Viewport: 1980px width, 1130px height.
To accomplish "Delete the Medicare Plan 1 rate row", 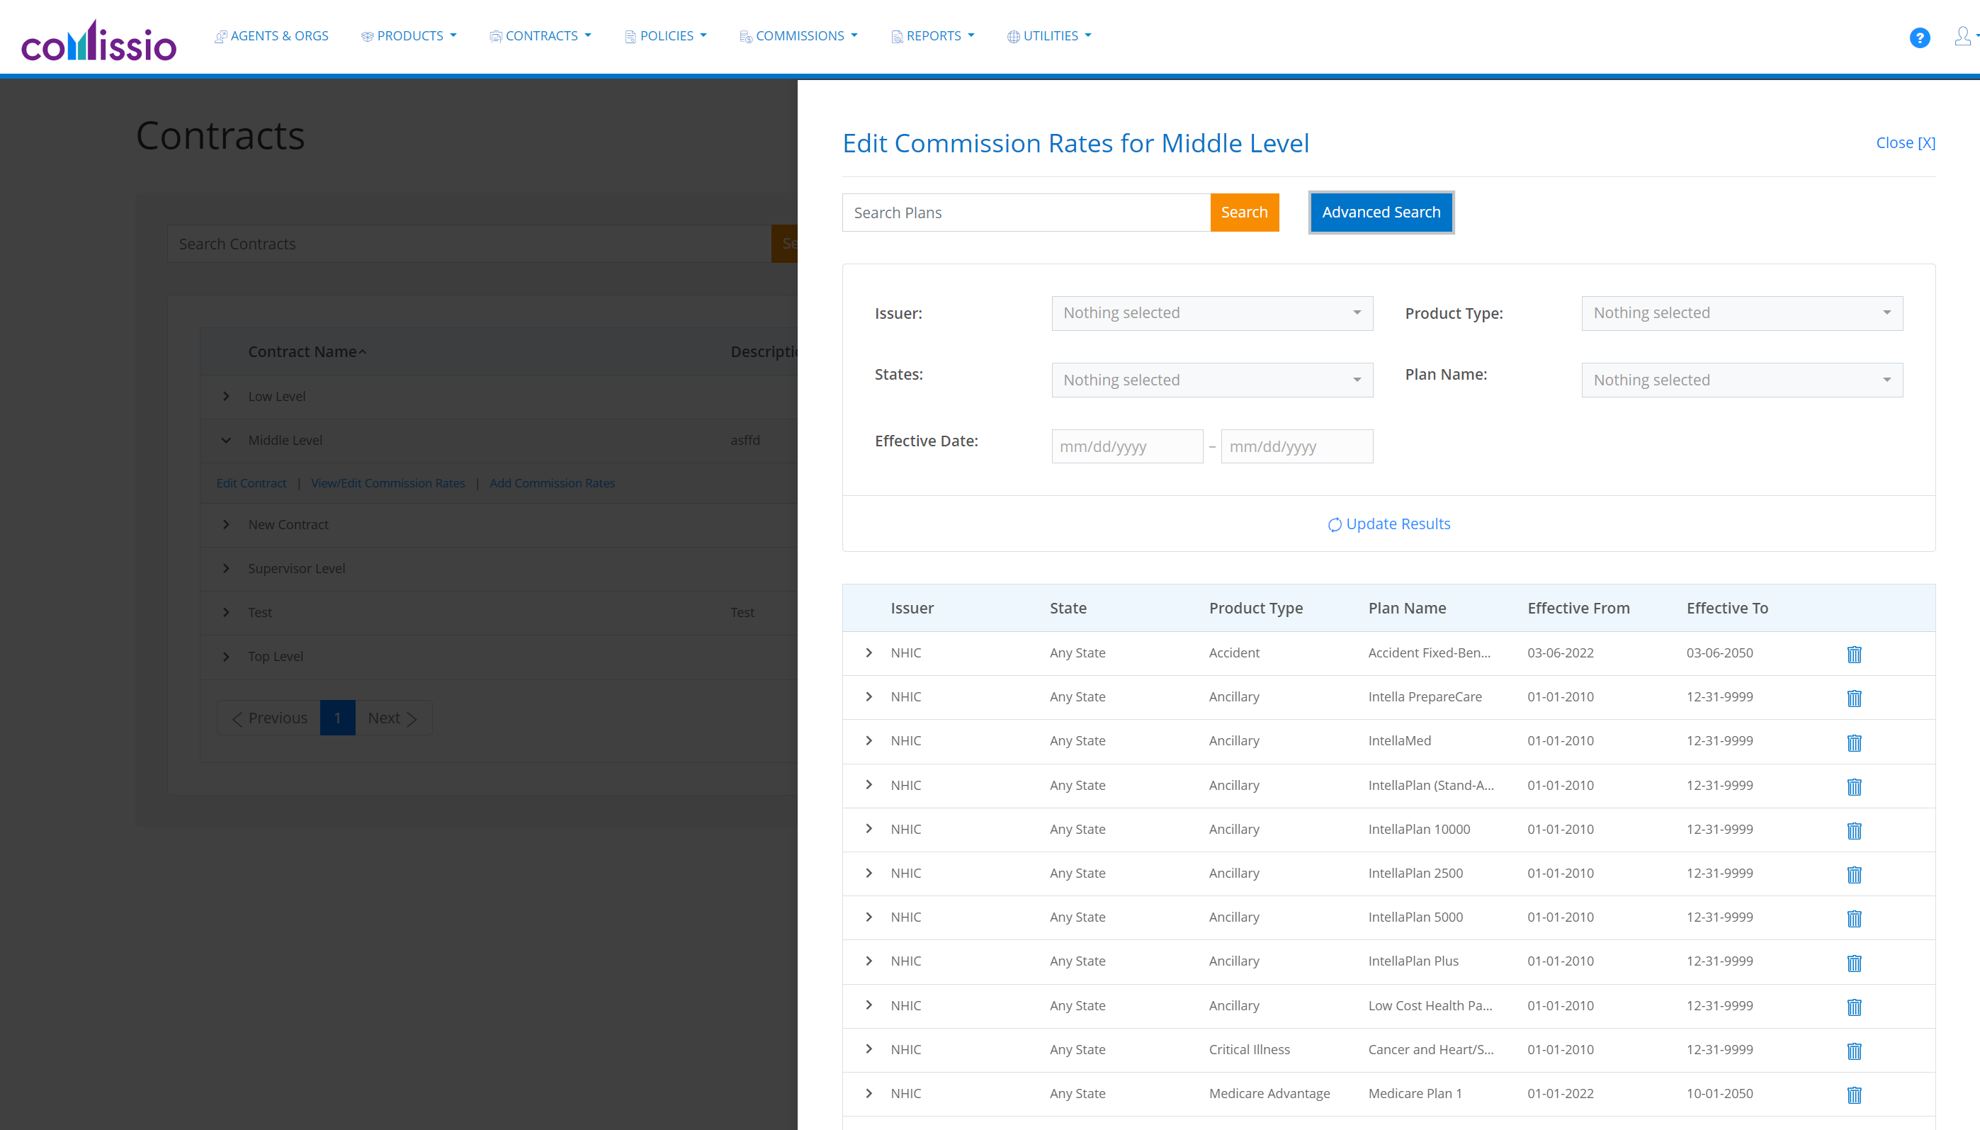I will (x=1855, y=1095).
